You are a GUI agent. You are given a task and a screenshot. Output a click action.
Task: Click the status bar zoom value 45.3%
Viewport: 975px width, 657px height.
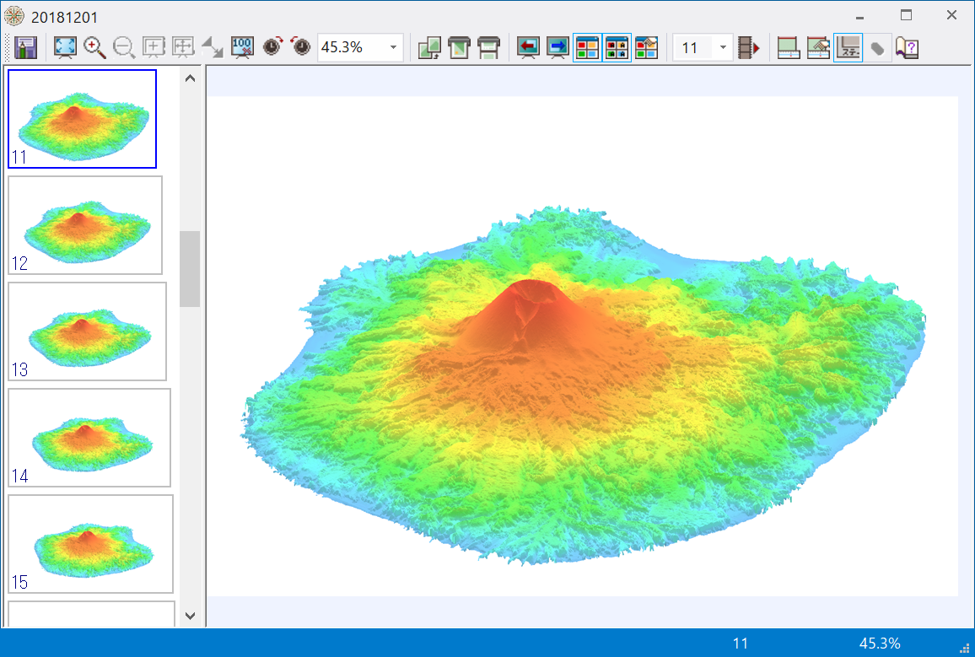tap(880, 644)
